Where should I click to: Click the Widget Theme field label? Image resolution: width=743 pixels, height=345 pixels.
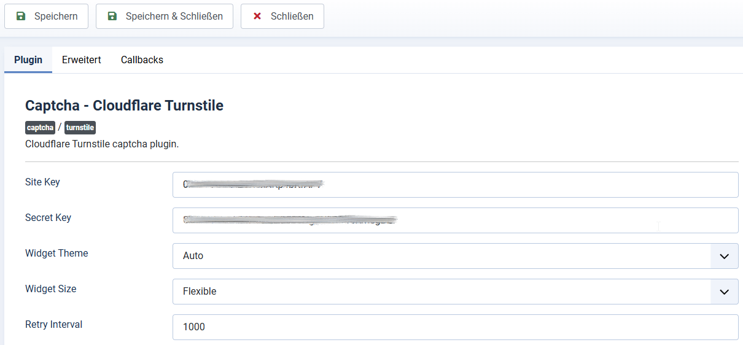tap(56, 254)
